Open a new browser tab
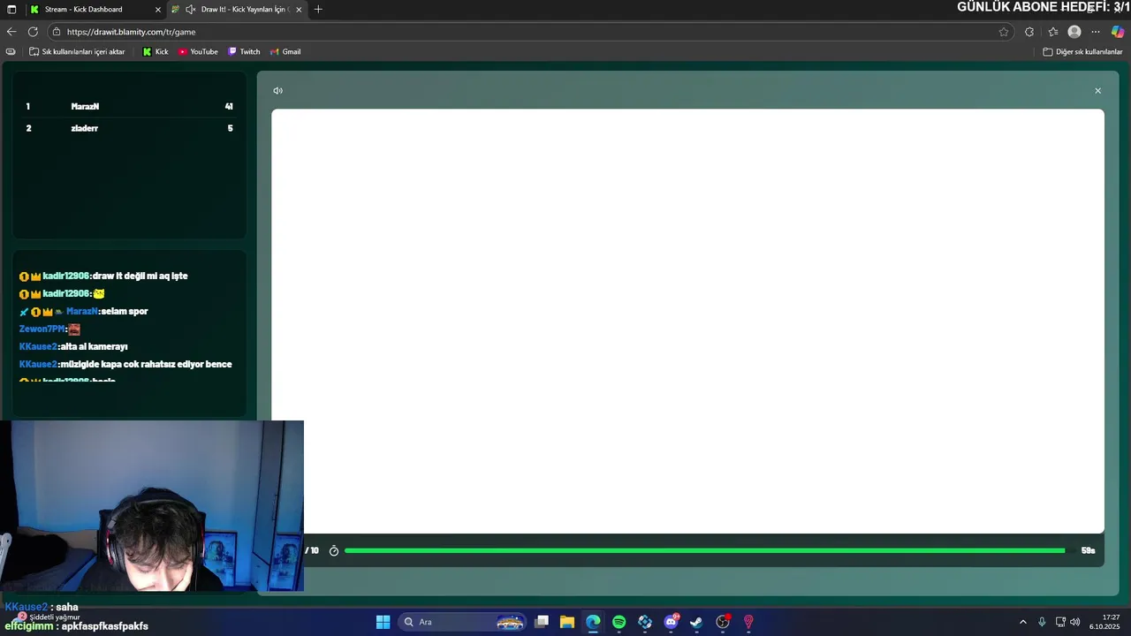Screen dimensions: 1131x636 click(318, 10)
